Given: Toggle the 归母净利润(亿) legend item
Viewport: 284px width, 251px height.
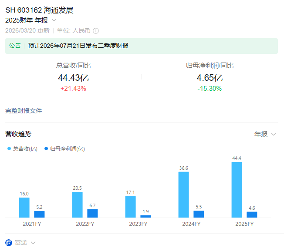Looking at the screenshot, I should point(64,149).
